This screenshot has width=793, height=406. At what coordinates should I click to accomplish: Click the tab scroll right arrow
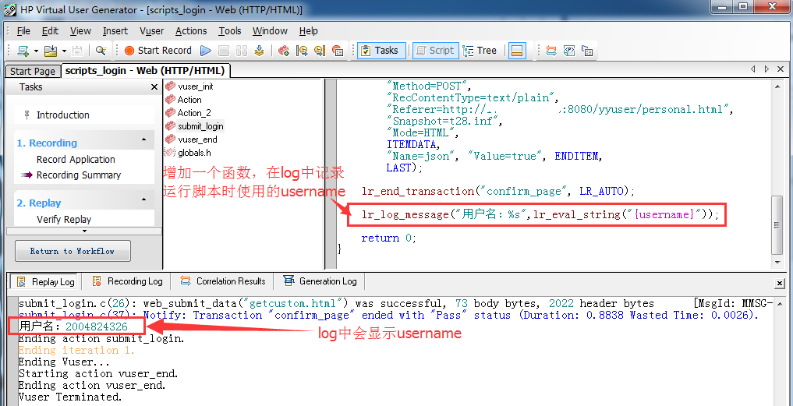tap(766, 69)
